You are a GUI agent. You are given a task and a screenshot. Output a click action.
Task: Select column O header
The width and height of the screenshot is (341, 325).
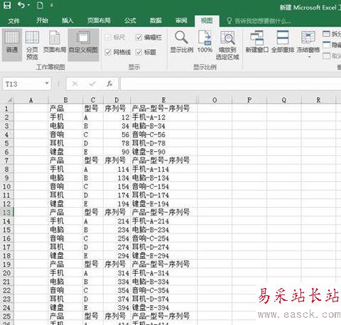pos(215,100)
